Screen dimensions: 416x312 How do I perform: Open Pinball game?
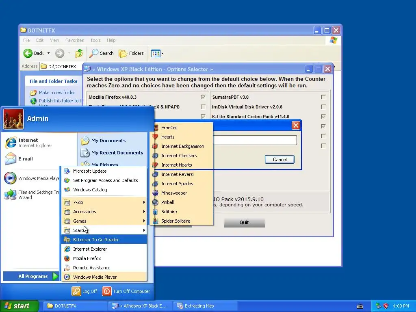(182, 202)
